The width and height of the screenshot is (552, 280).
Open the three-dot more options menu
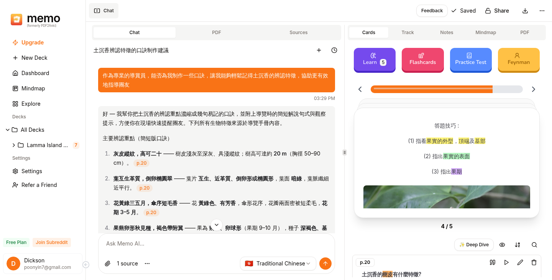pos(542,11)
